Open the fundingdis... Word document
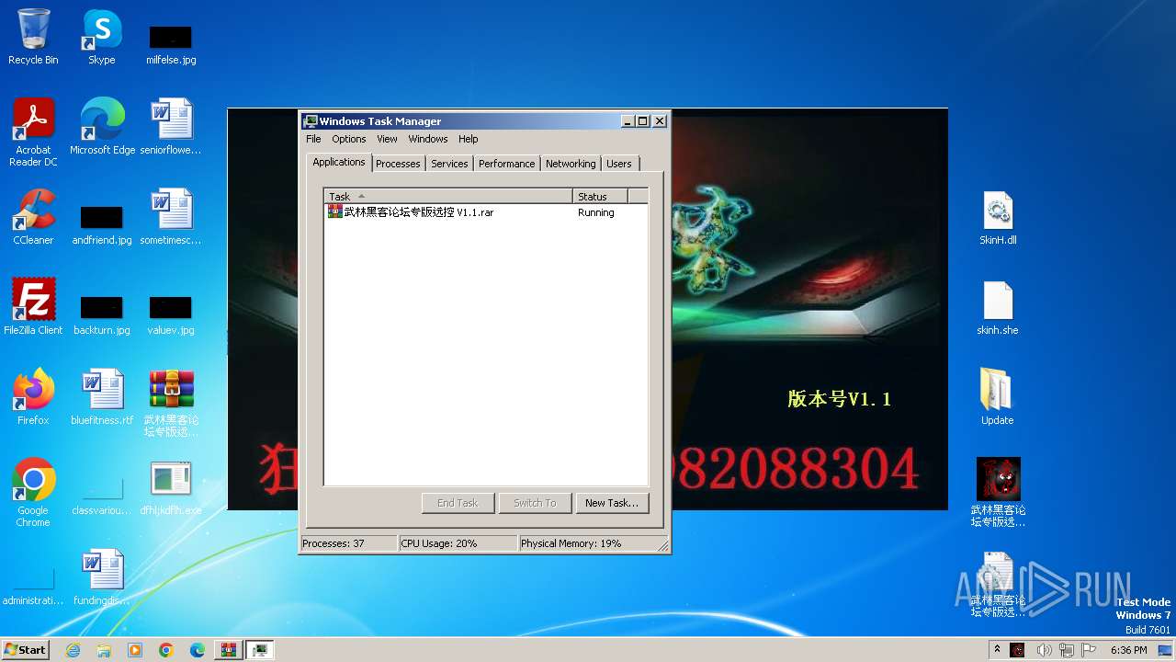The height and width of the screenshot is (662, 1176). coord(102,576)
